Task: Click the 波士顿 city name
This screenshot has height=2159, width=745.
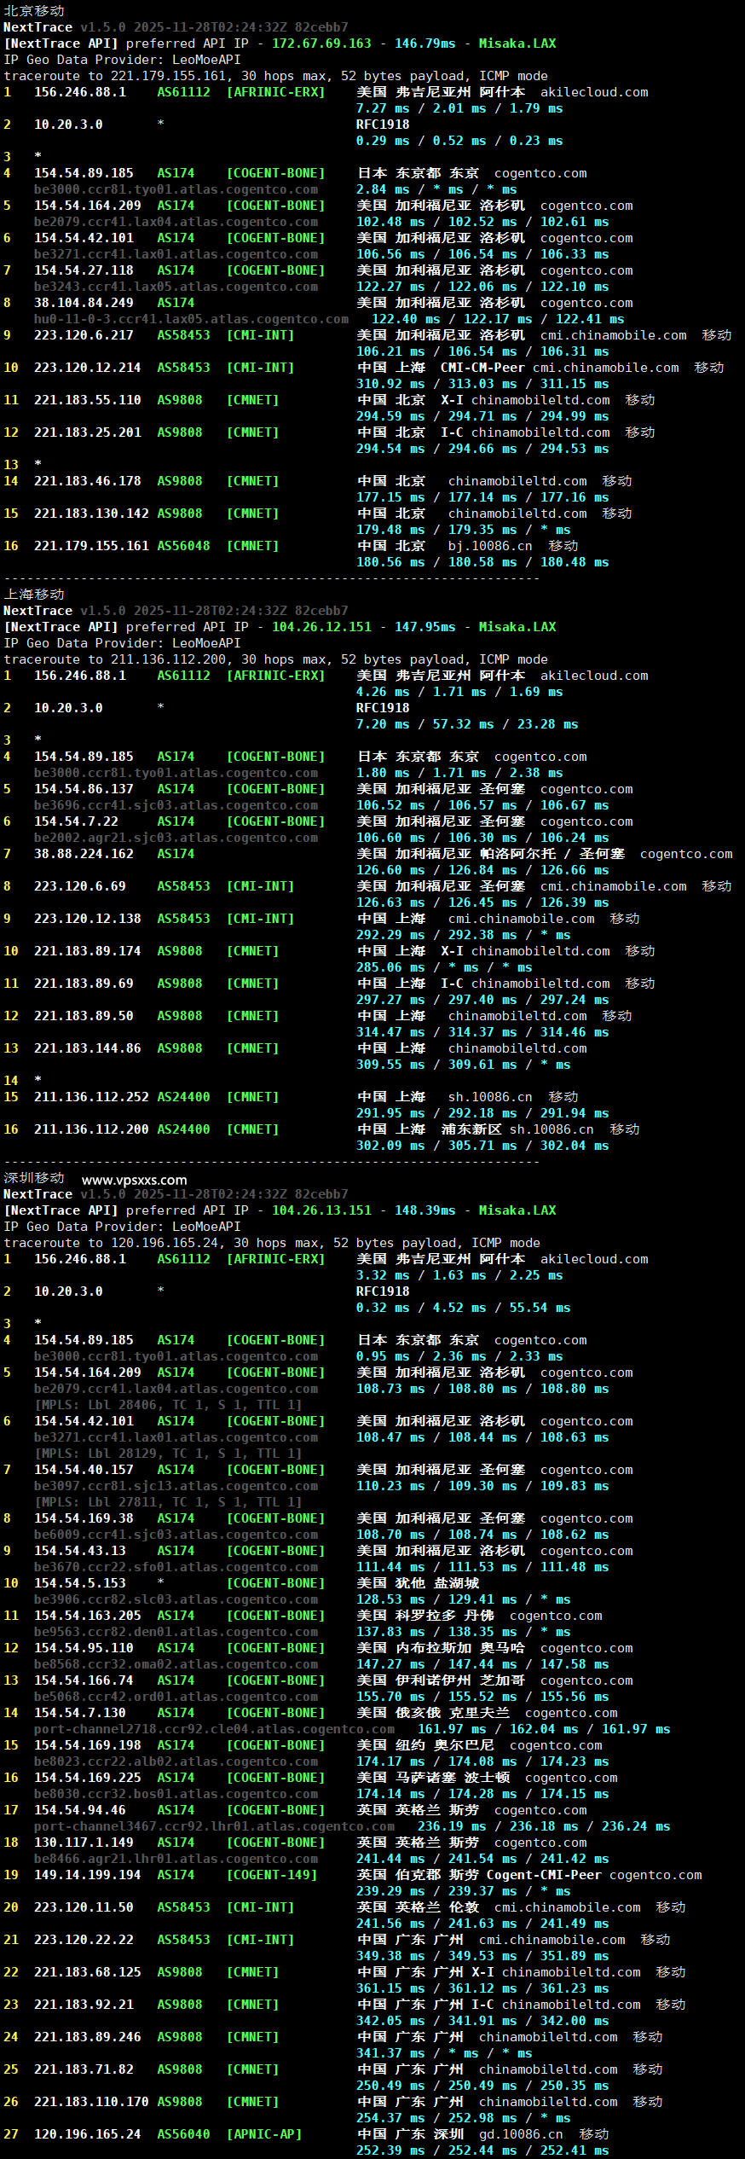Action: pyautogui.click(x=487, y=1778)
